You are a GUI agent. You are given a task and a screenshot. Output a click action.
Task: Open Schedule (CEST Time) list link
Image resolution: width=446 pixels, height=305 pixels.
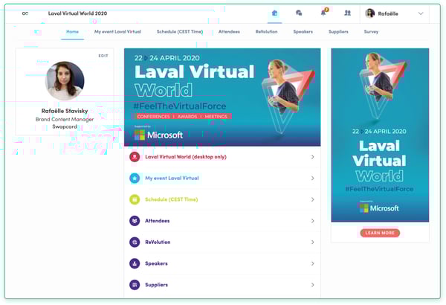[x=171, y=199]
